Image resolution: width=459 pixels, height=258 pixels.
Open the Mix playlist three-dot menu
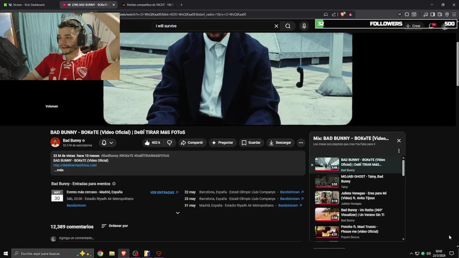[399, 151]
